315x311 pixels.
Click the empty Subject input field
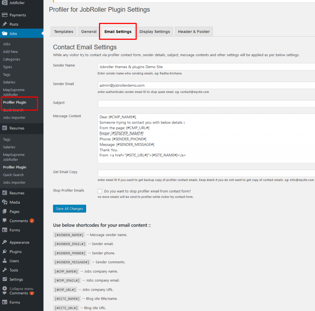click(x=206, y=104)
